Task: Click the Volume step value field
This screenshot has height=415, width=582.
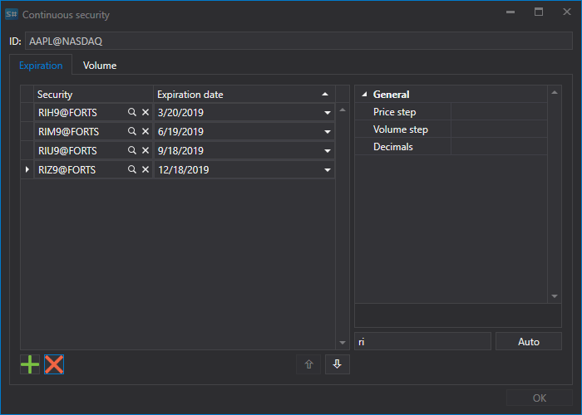Action: coord(499,129)
